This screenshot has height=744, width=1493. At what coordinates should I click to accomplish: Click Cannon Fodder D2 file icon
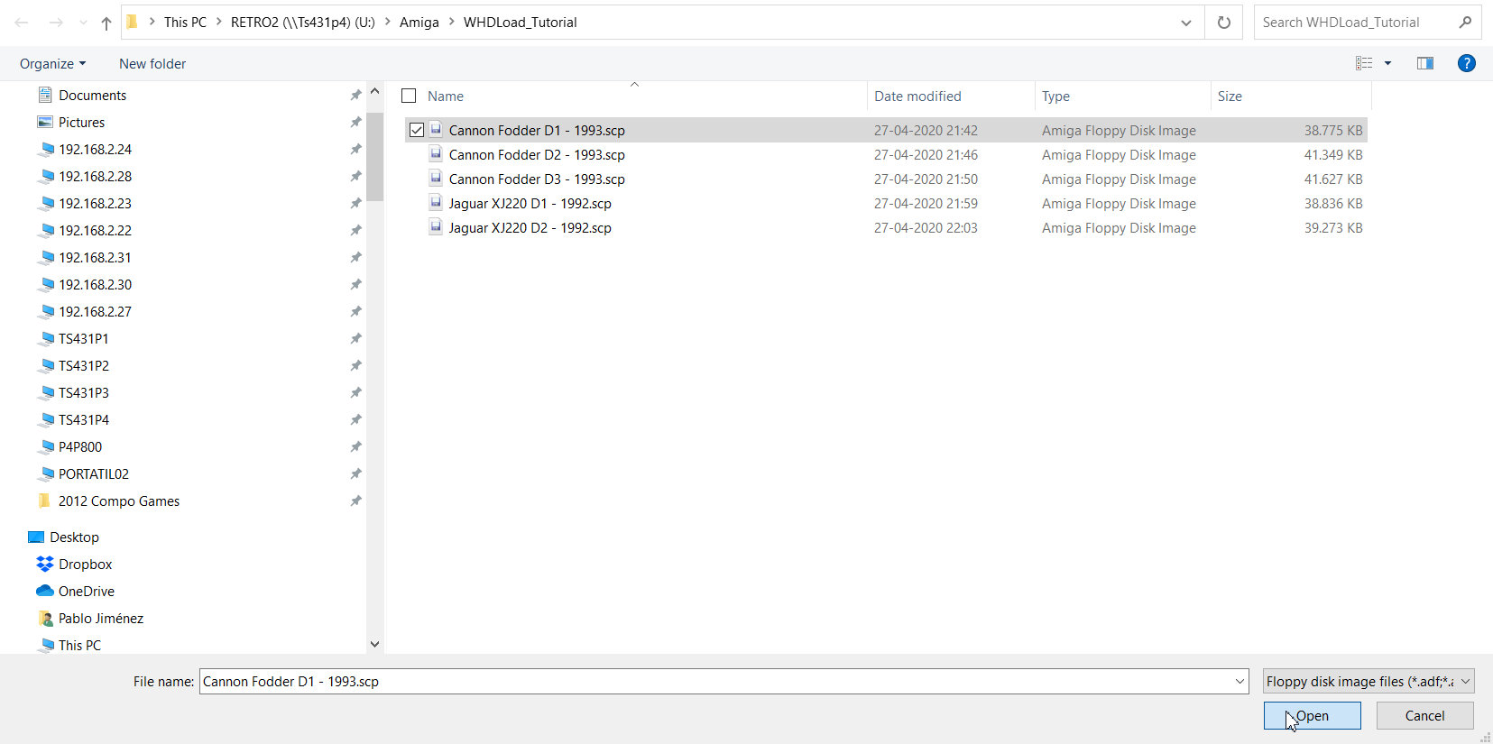click(x=436, y=153)
